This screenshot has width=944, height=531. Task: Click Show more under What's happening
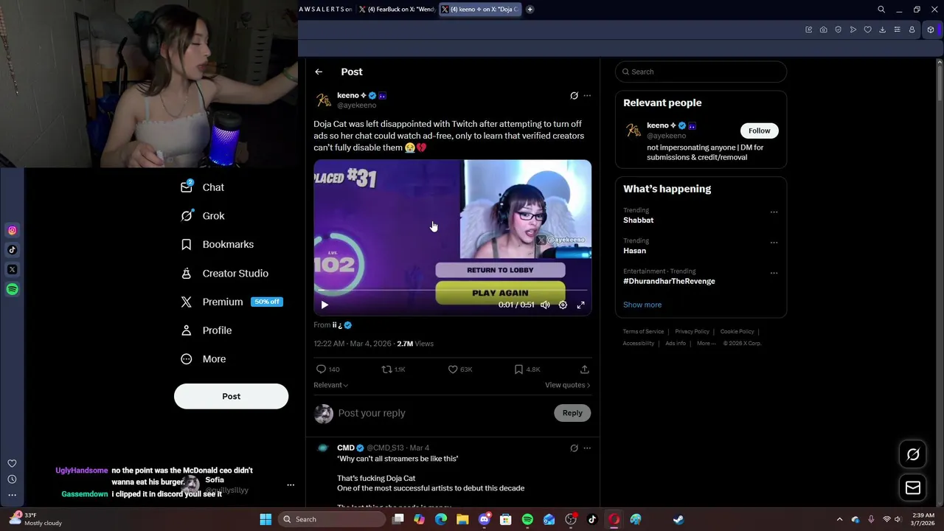coord(642,305)
